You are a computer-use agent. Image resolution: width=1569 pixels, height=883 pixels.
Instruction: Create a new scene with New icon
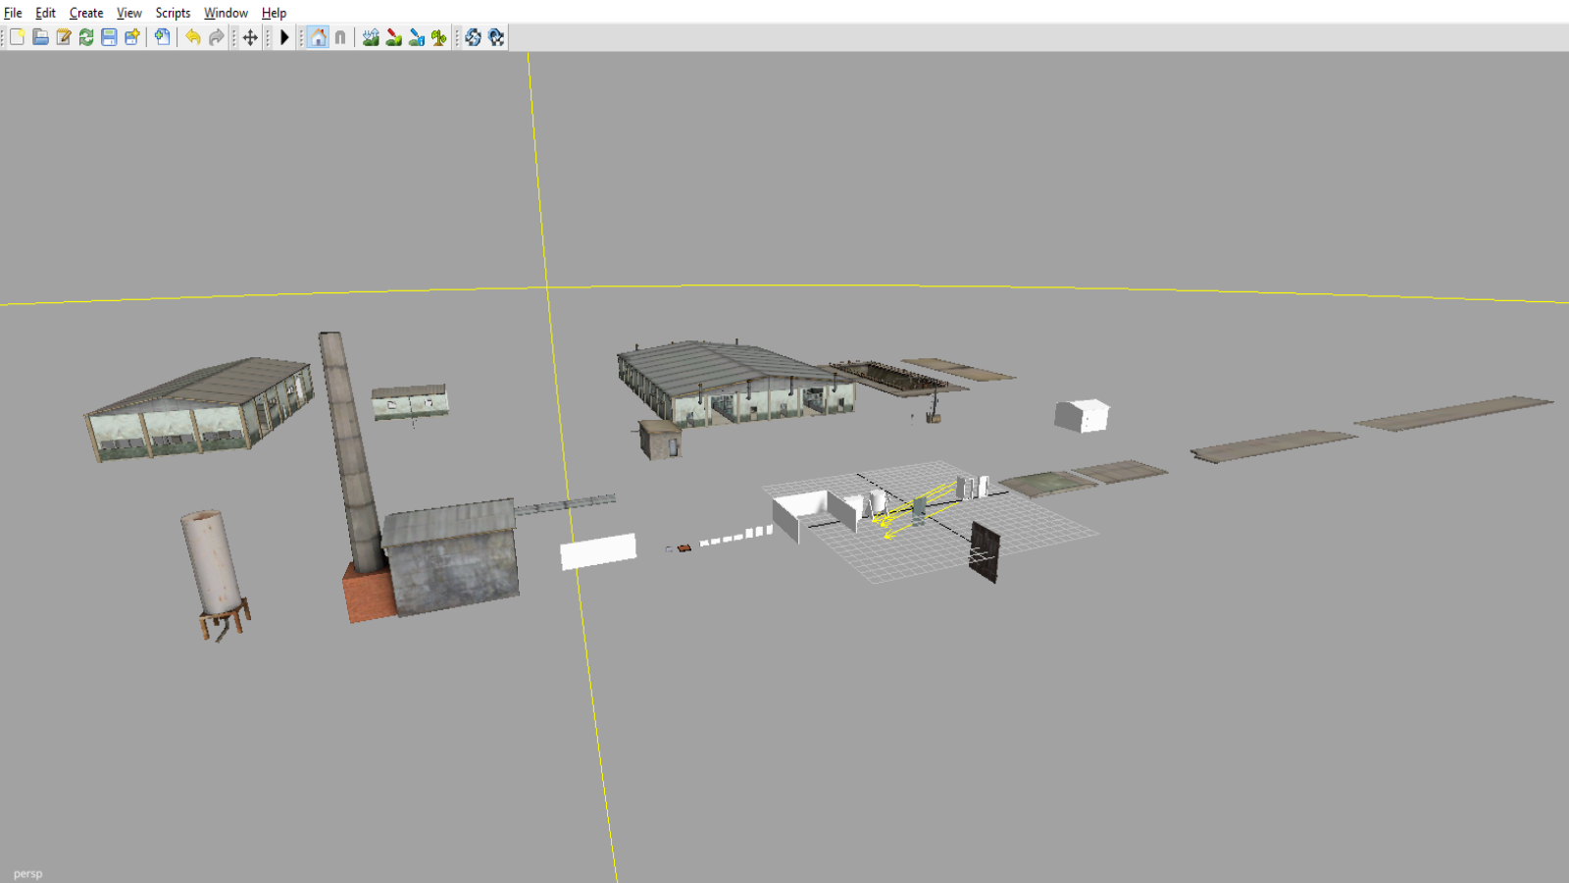[x=18, y=37]
